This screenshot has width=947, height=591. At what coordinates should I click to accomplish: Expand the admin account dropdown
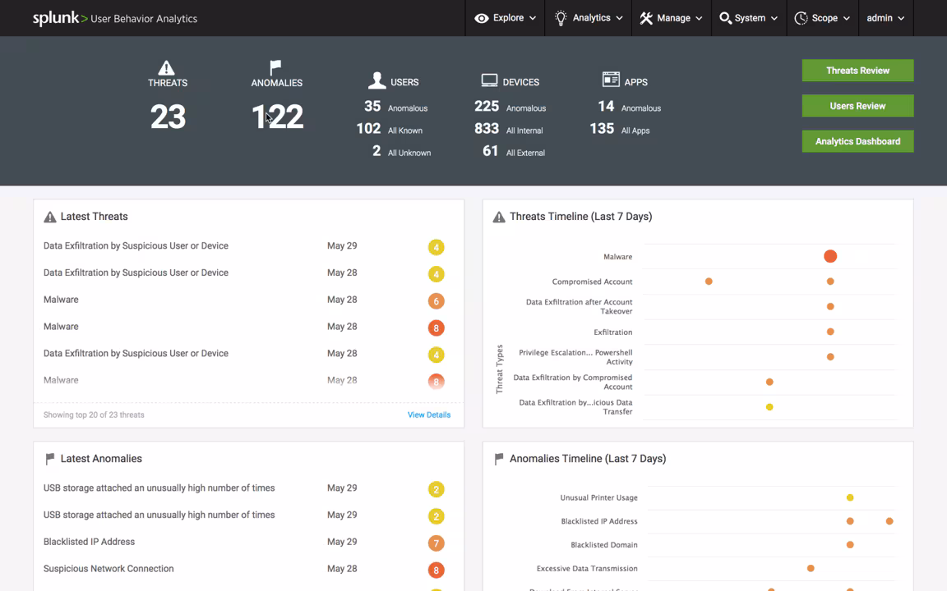click(885, 18)
